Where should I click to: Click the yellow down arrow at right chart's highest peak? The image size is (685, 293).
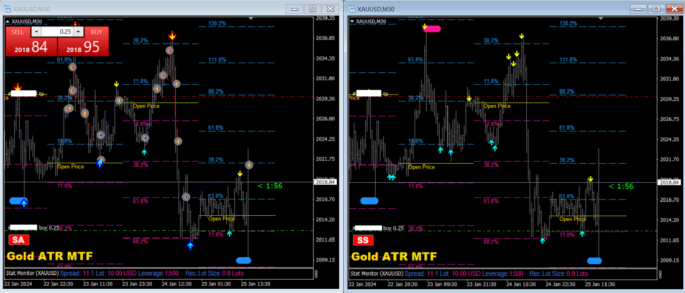tap(521, 36)
